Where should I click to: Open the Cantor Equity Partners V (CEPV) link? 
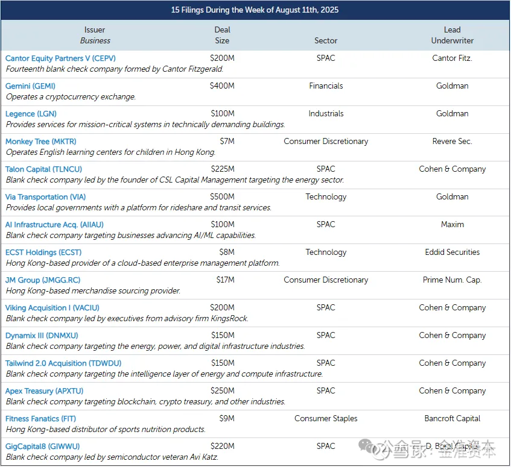point(60,58)
